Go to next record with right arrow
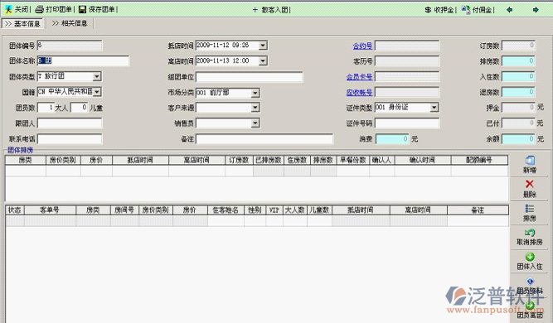 536,10
